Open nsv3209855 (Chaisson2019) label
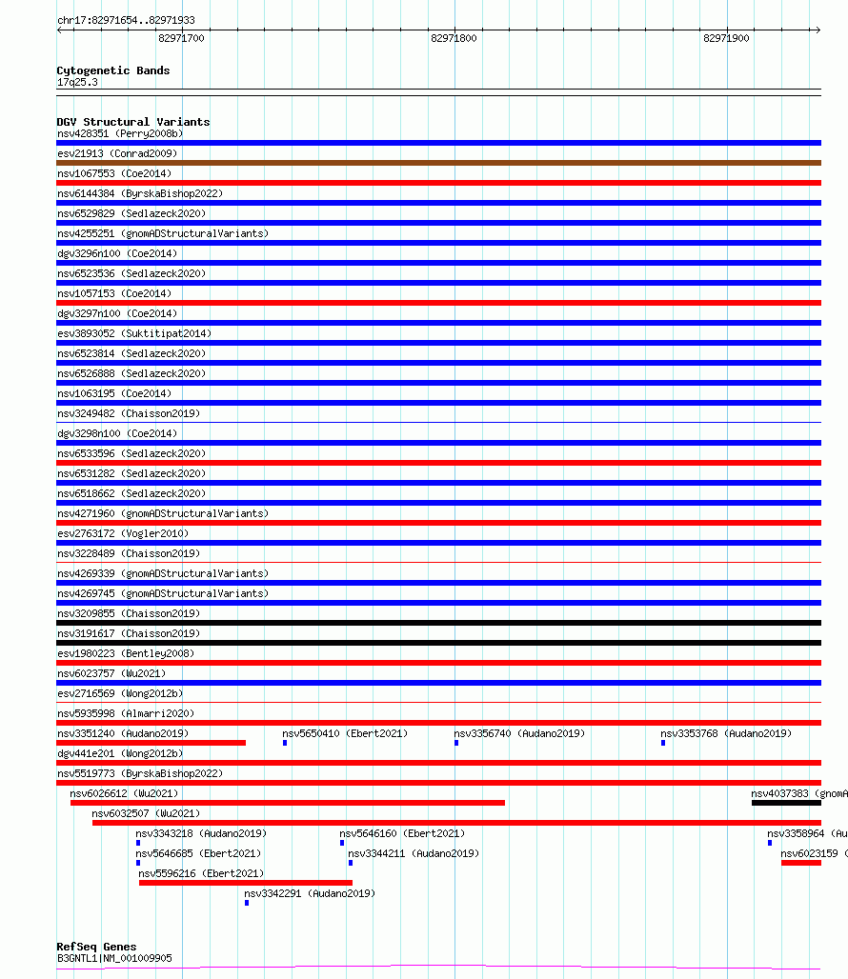The width and height of the screenshot is (848, 979). 129,613
